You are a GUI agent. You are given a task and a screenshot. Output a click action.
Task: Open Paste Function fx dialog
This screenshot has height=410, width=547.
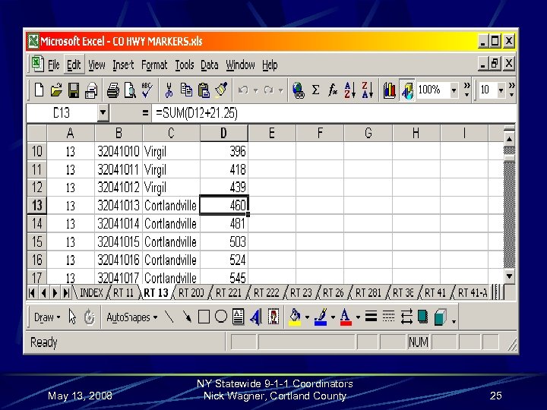(333, 90)
